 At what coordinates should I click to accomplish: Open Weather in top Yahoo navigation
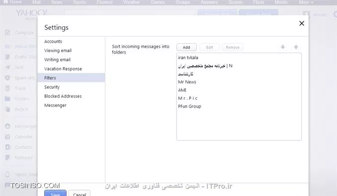(x=131, y=2)
